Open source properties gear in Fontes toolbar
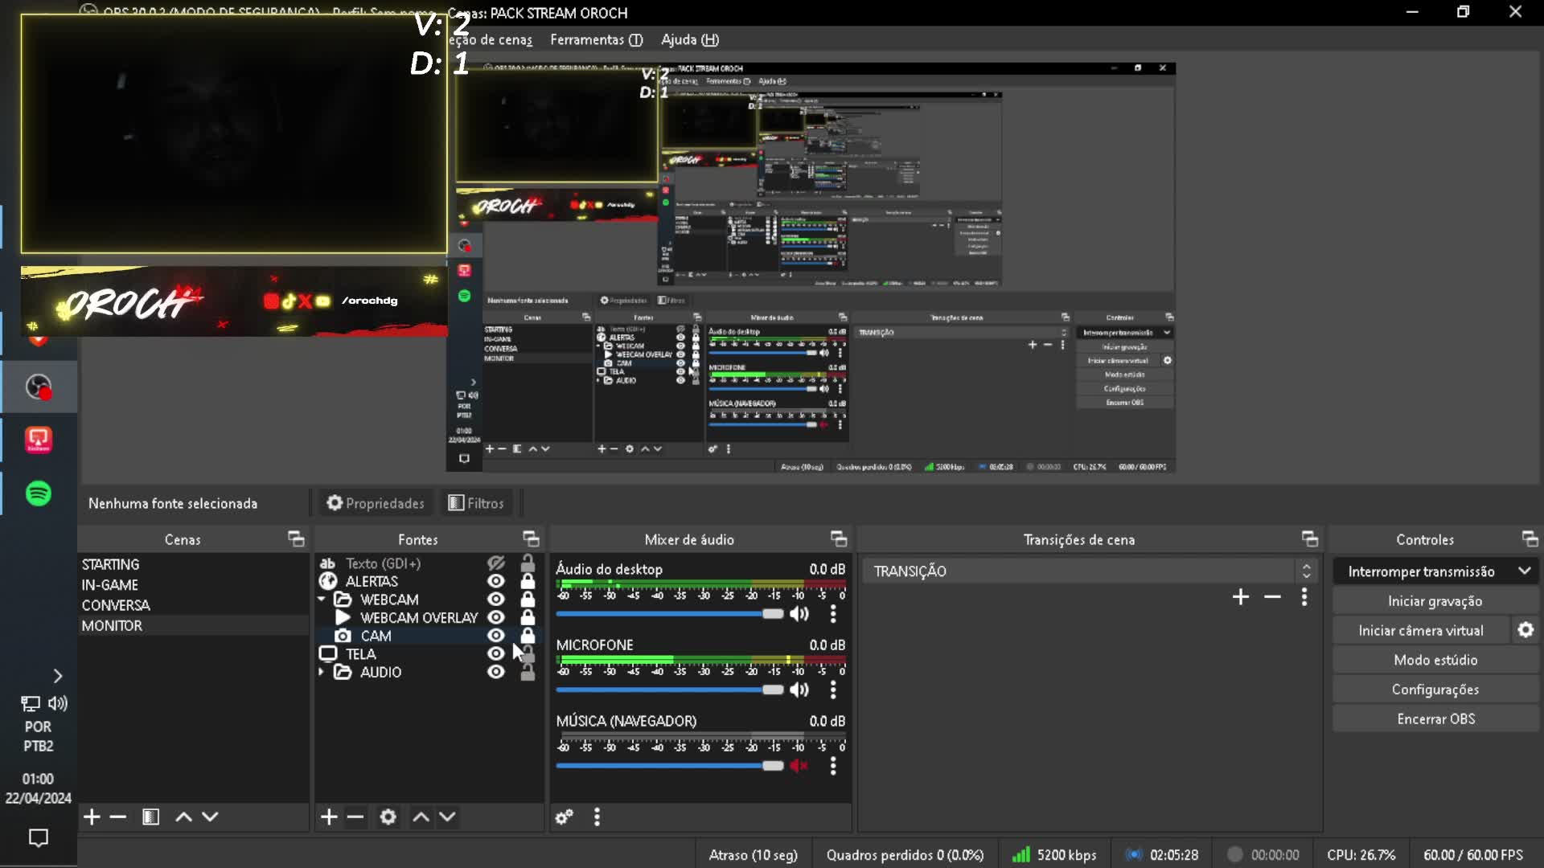The width and height of the screenshot is (1544, 868). point(388,817)
